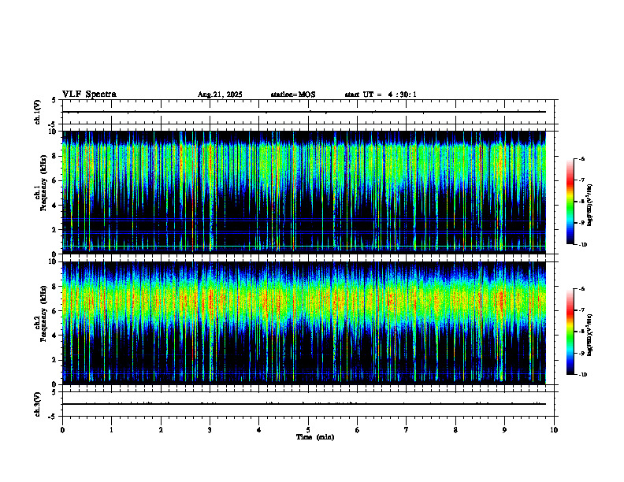Click the ch.3(V) waveform trace line
The width and height of the screenshot is (624, 482).
pyautogui.click(x=304, y=404)
